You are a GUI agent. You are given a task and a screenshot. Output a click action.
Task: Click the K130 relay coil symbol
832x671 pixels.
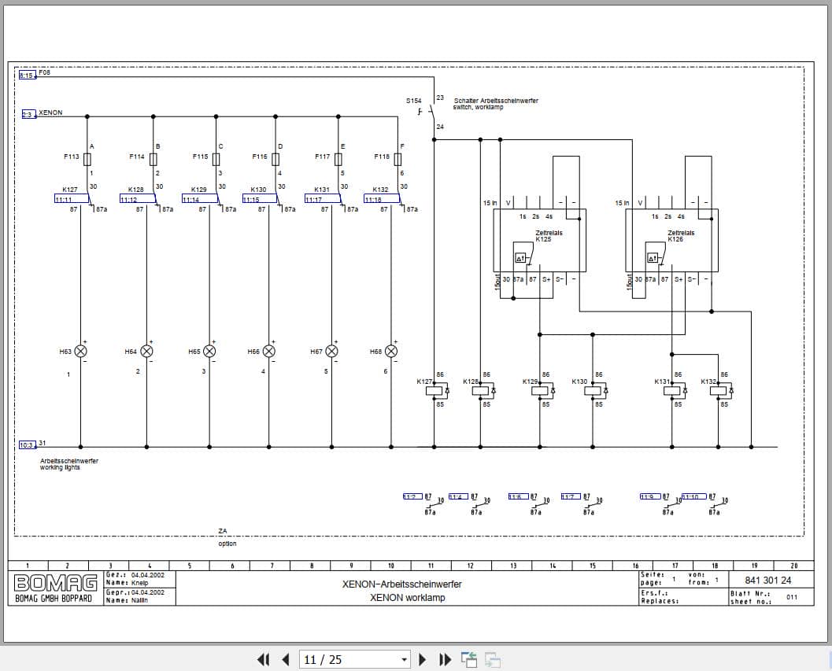click(x=593, y=391)
